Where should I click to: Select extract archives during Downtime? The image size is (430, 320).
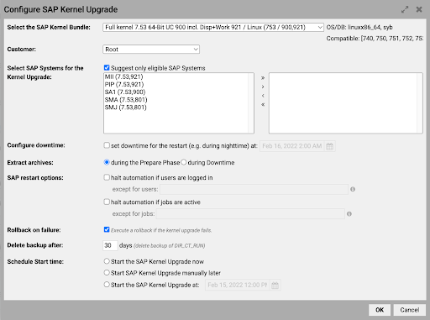[184, 162]
